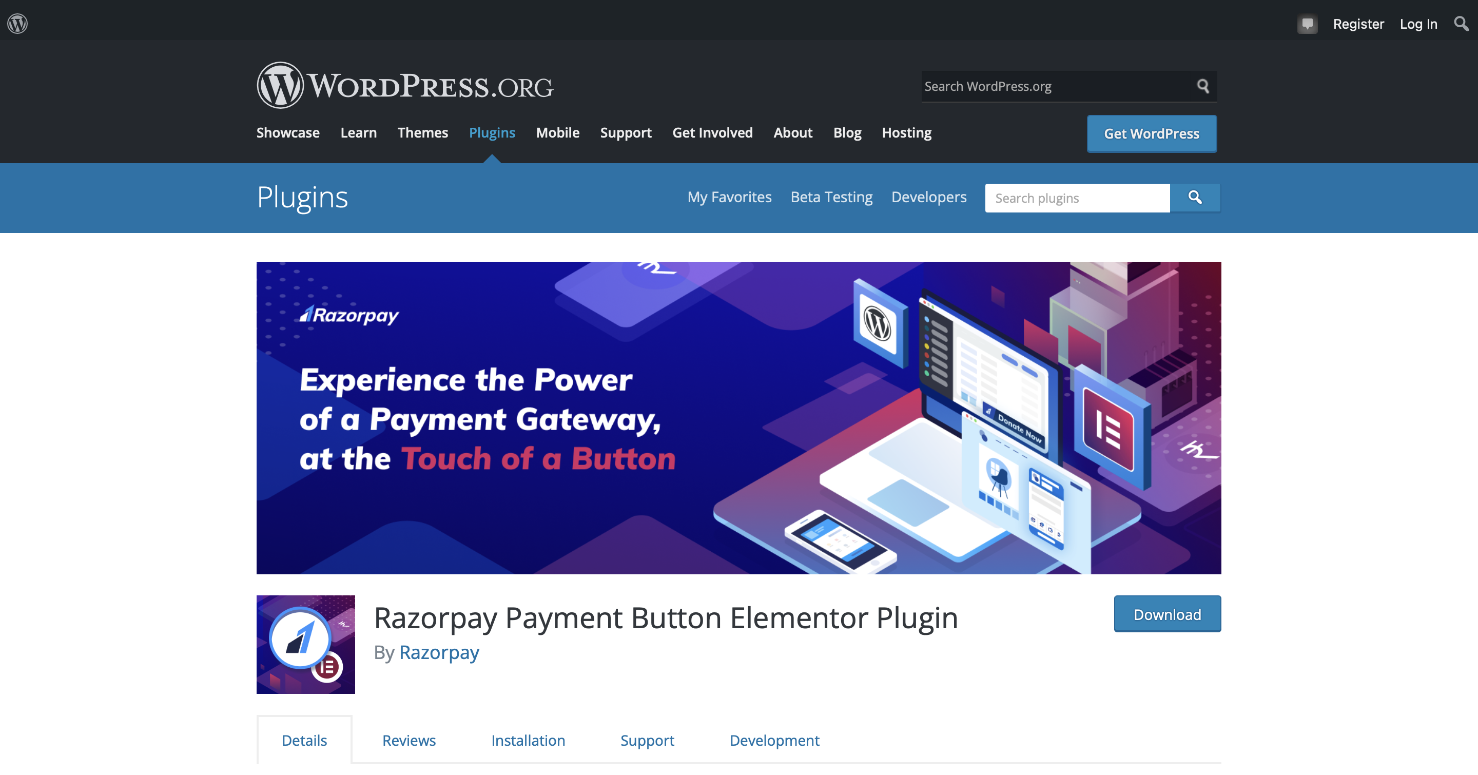Click the Download button for Razorpay plugin
Image resolution: width=1478 pixels, height=775 pixels.
tap(1166, 614)
